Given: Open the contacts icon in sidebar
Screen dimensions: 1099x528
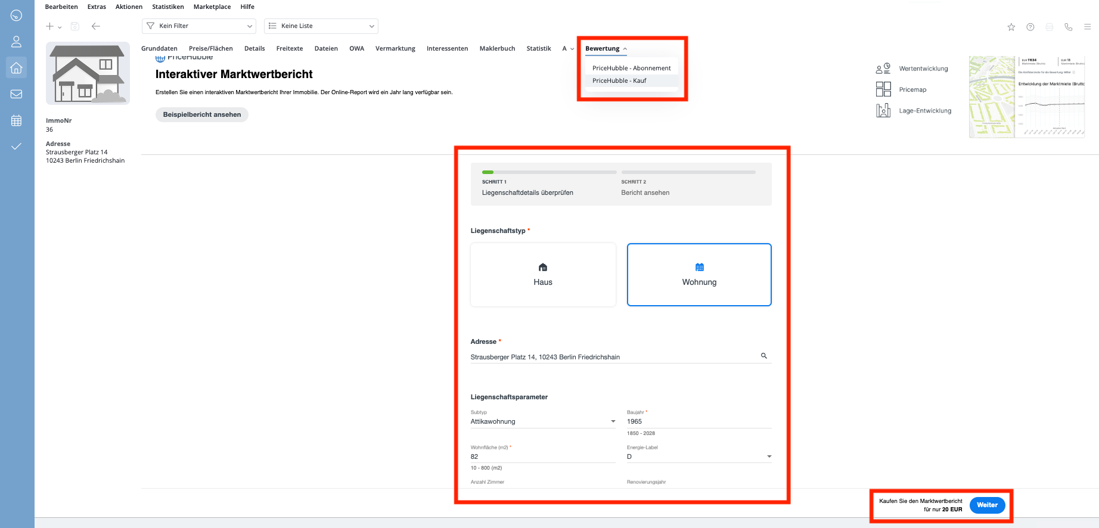Looking at the screenshot, I should [17, 42].
